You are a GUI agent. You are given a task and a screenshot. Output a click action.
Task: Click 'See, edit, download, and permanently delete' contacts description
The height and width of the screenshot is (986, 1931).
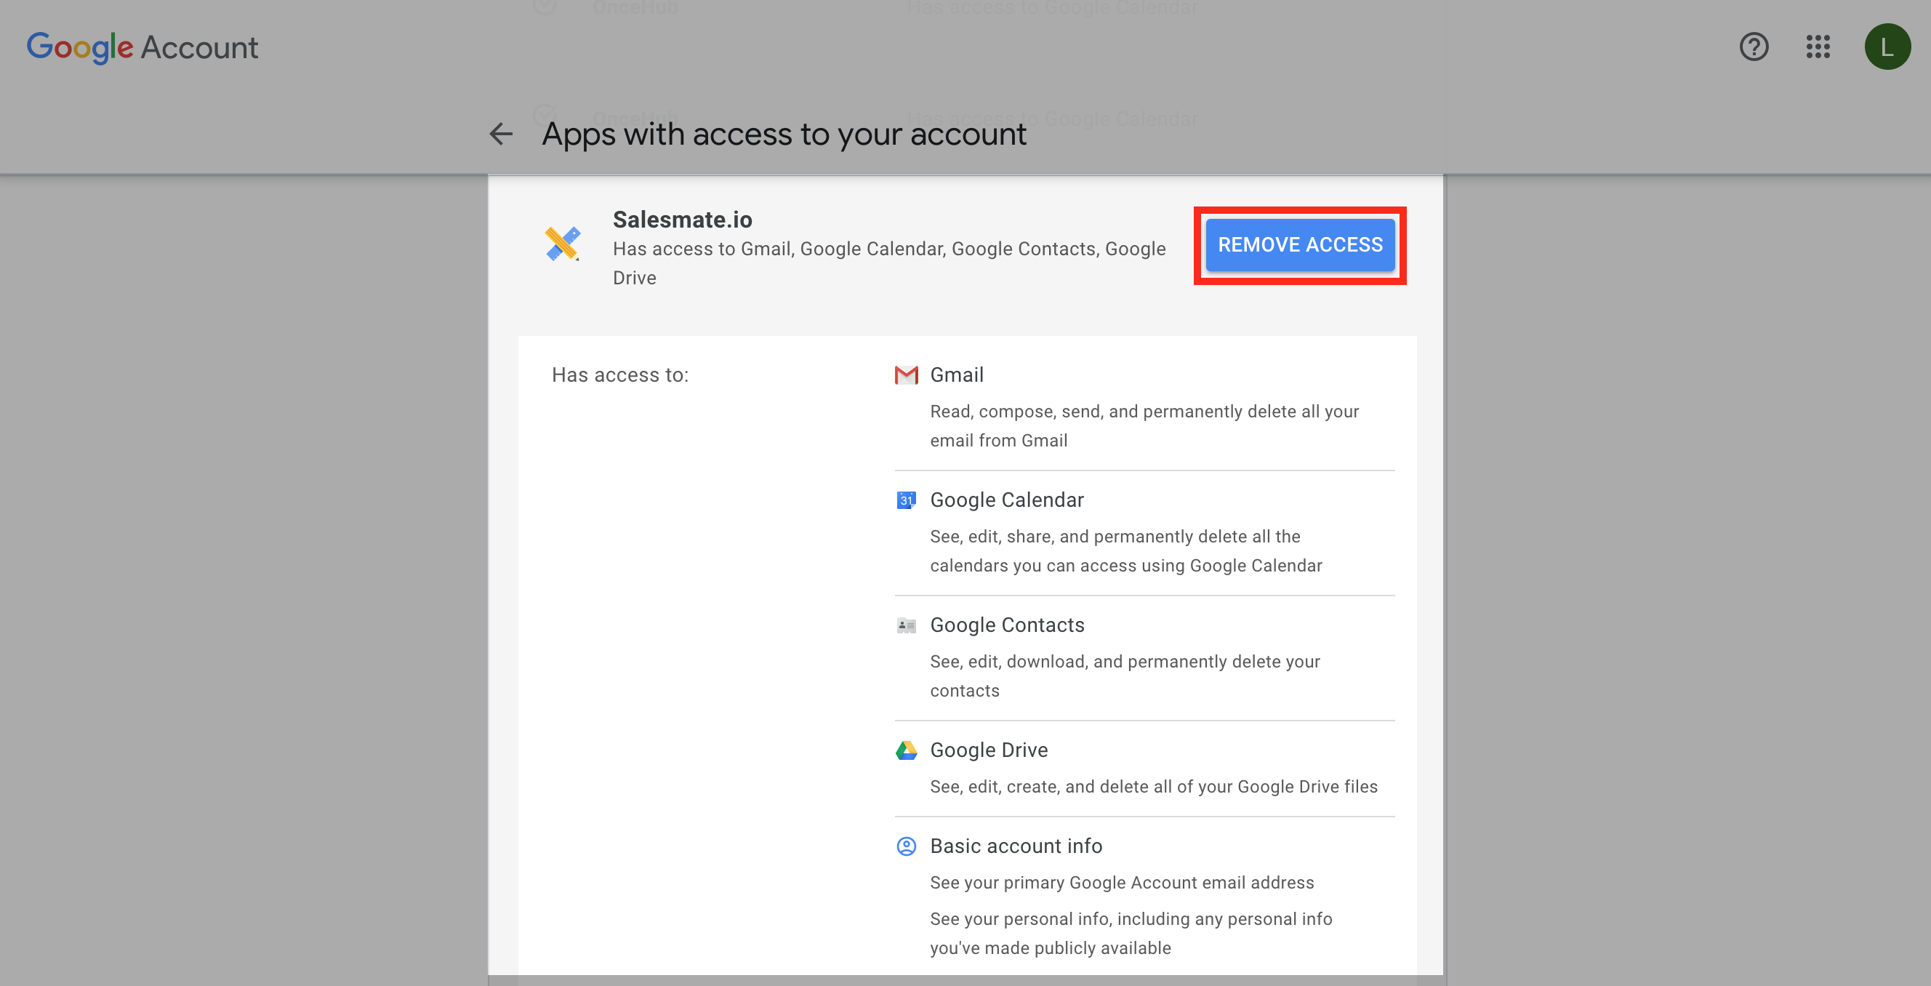tap(1125, 676)
